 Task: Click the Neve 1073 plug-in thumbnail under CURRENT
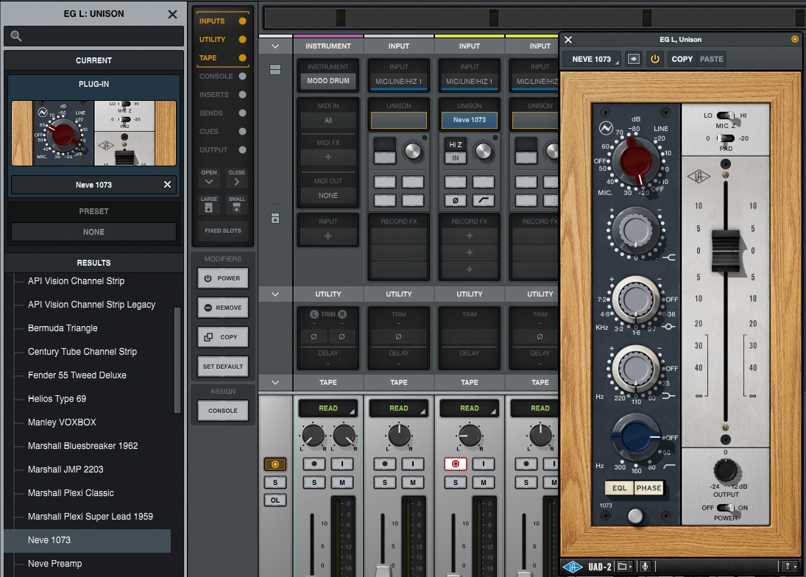point(93,133)
